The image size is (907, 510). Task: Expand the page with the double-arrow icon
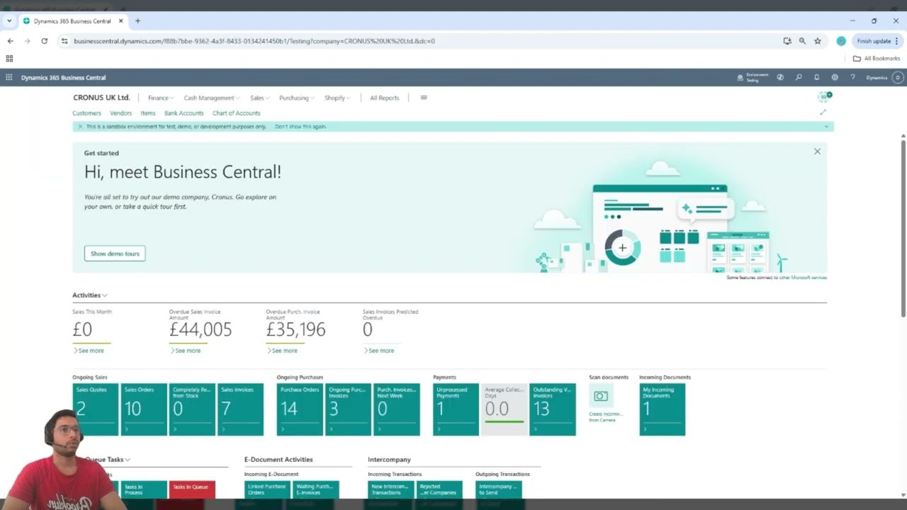(823, 112)
